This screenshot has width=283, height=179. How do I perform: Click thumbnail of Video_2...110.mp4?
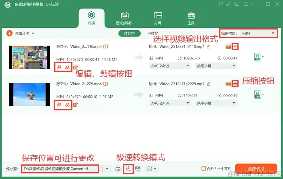click(x=30, y=57)
